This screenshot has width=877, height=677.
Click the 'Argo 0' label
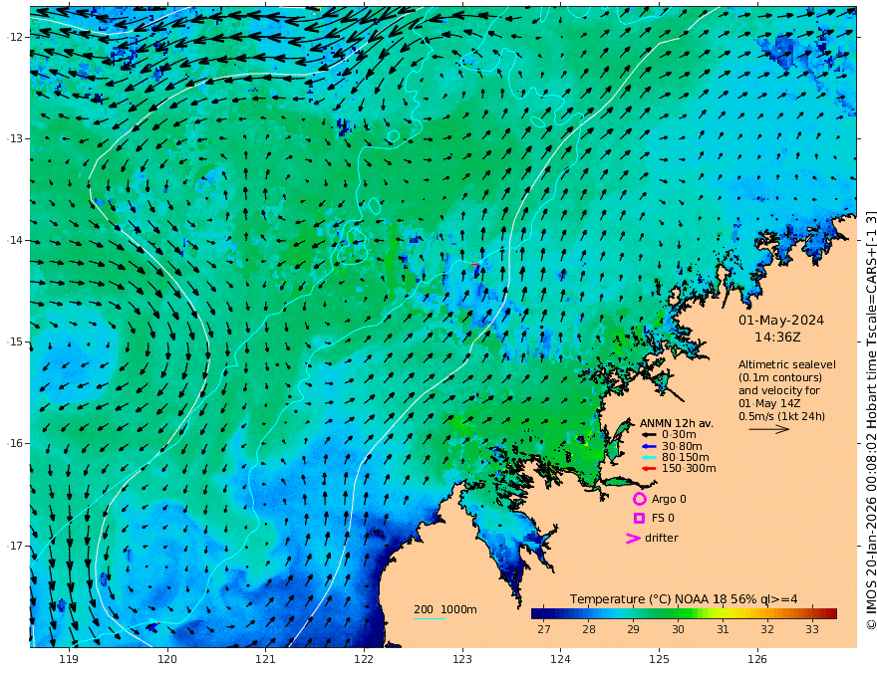[669, 499]
